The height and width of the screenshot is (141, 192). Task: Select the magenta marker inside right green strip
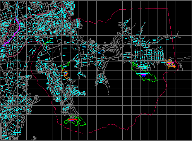[x=139, y=66]
